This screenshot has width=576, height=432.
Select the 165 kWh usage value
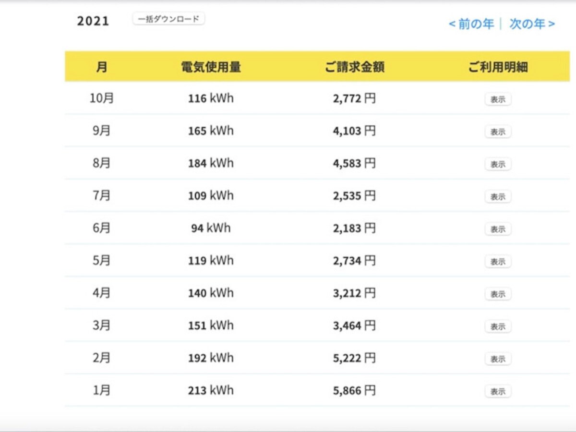211,131
